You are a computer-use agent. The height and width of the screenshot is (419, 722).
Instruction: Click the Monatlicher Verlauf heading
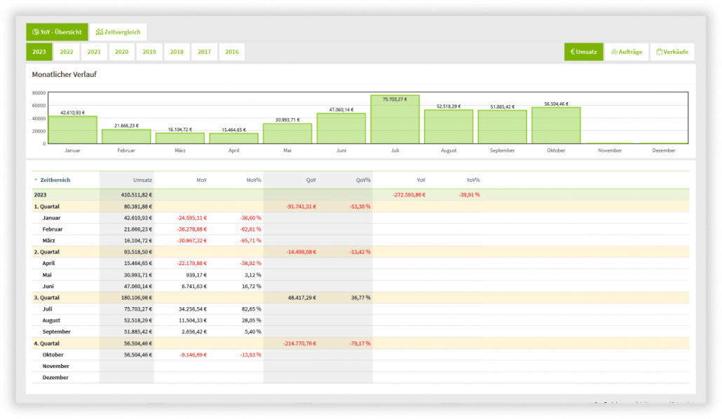coord(64,74)
